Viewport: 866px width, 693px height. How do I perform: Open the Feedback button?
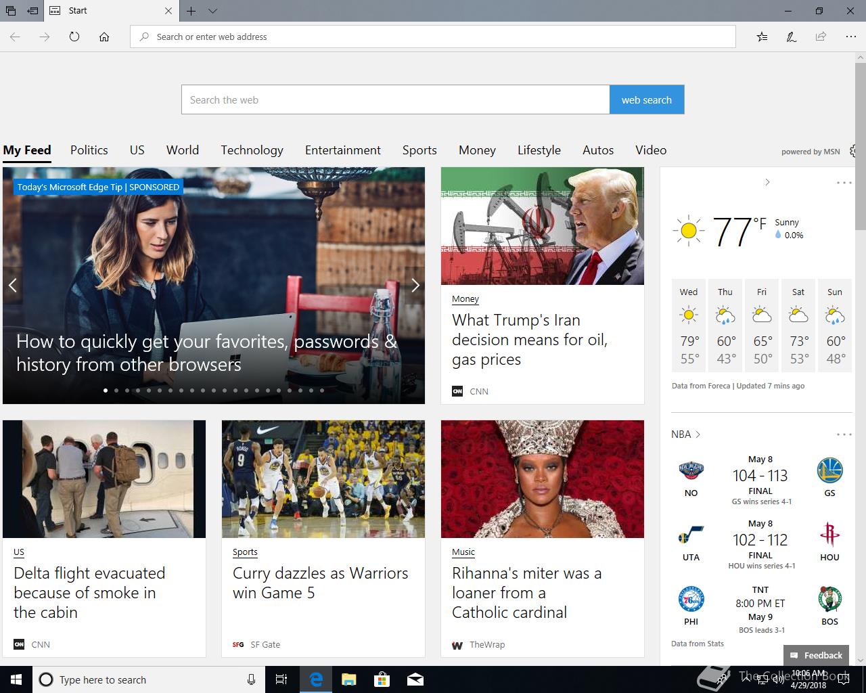point(816,655)
